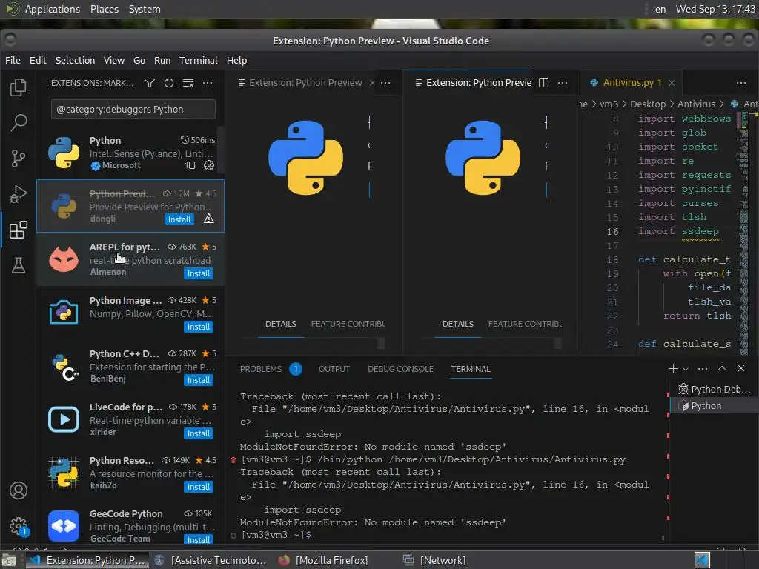Open DETAILS tab in first preview pane
The image size is (759, 569).
click(x=281, y=324)
